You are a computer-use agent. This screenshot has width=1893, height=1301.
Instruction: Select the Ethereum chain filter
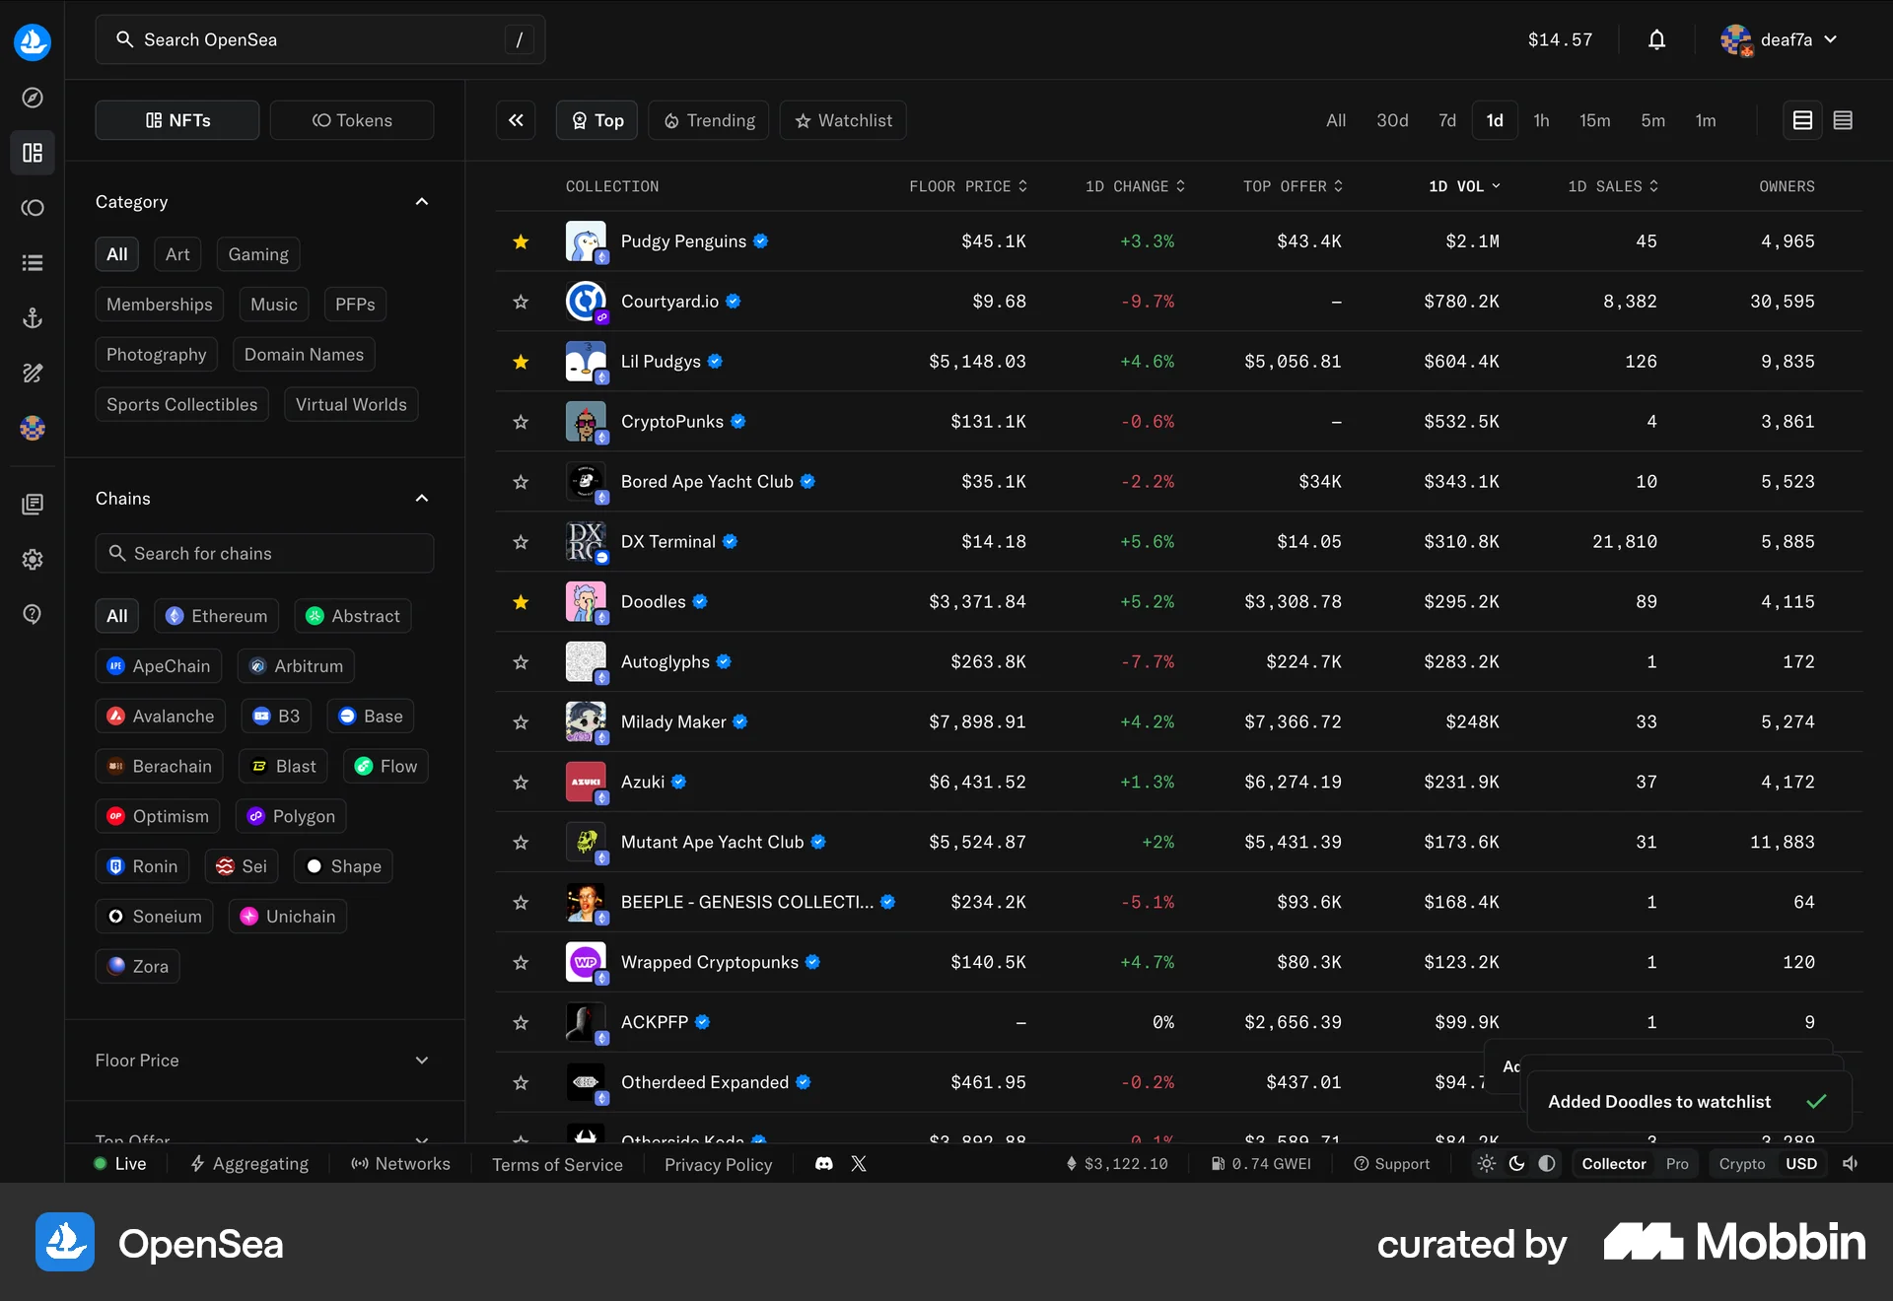[x=216, y=615]
